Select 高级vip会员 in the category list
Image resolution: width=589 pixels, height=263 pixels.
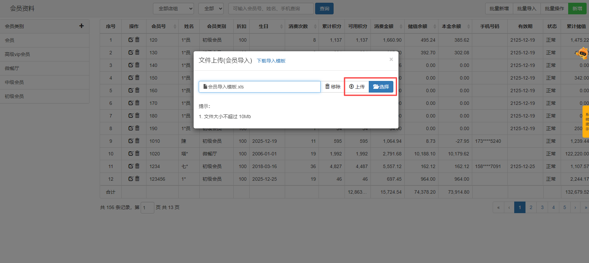(x=17, y=54)
